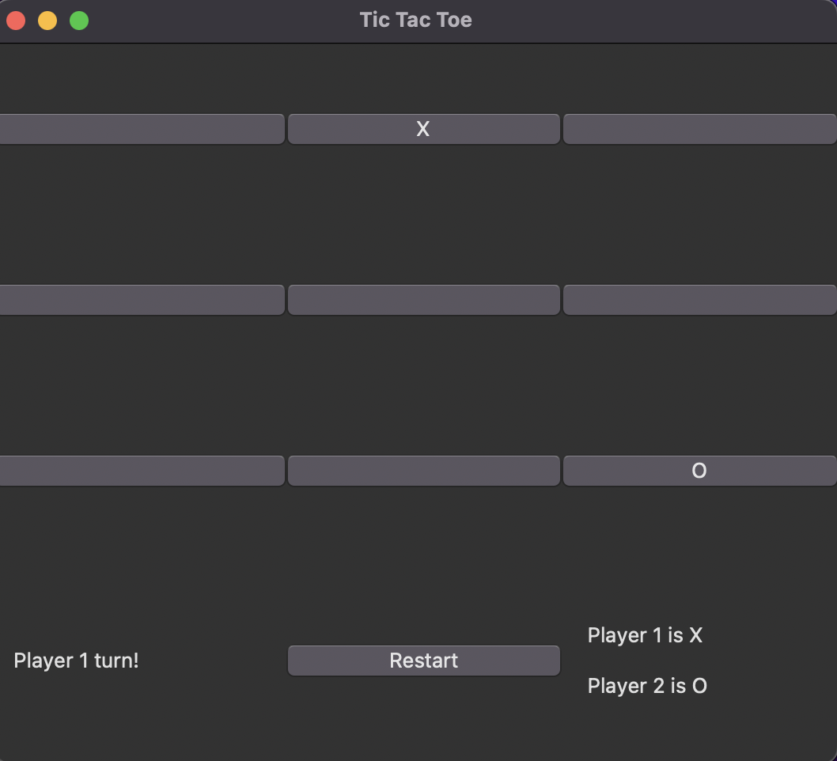
Task: Click the middle-right empty cell
Action: (x=699, y=300)
